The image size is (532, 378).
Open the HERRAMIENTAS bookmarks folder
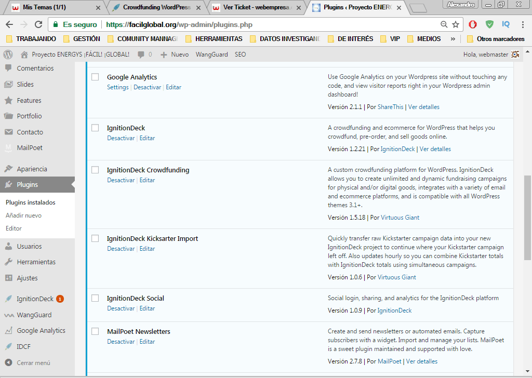(x=214, y=39)
